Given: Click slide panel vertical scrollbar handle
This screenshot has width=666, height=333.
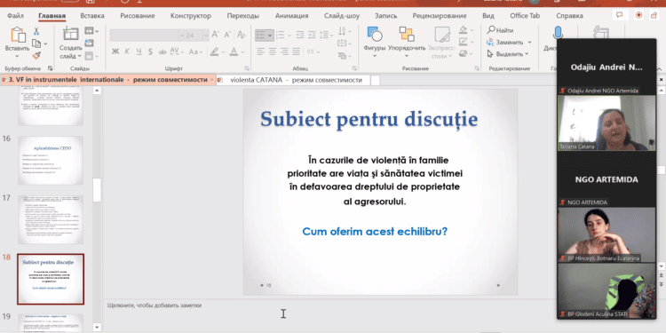Looking at the screenshot, I should pyautogui.click(x=97, y=190).
